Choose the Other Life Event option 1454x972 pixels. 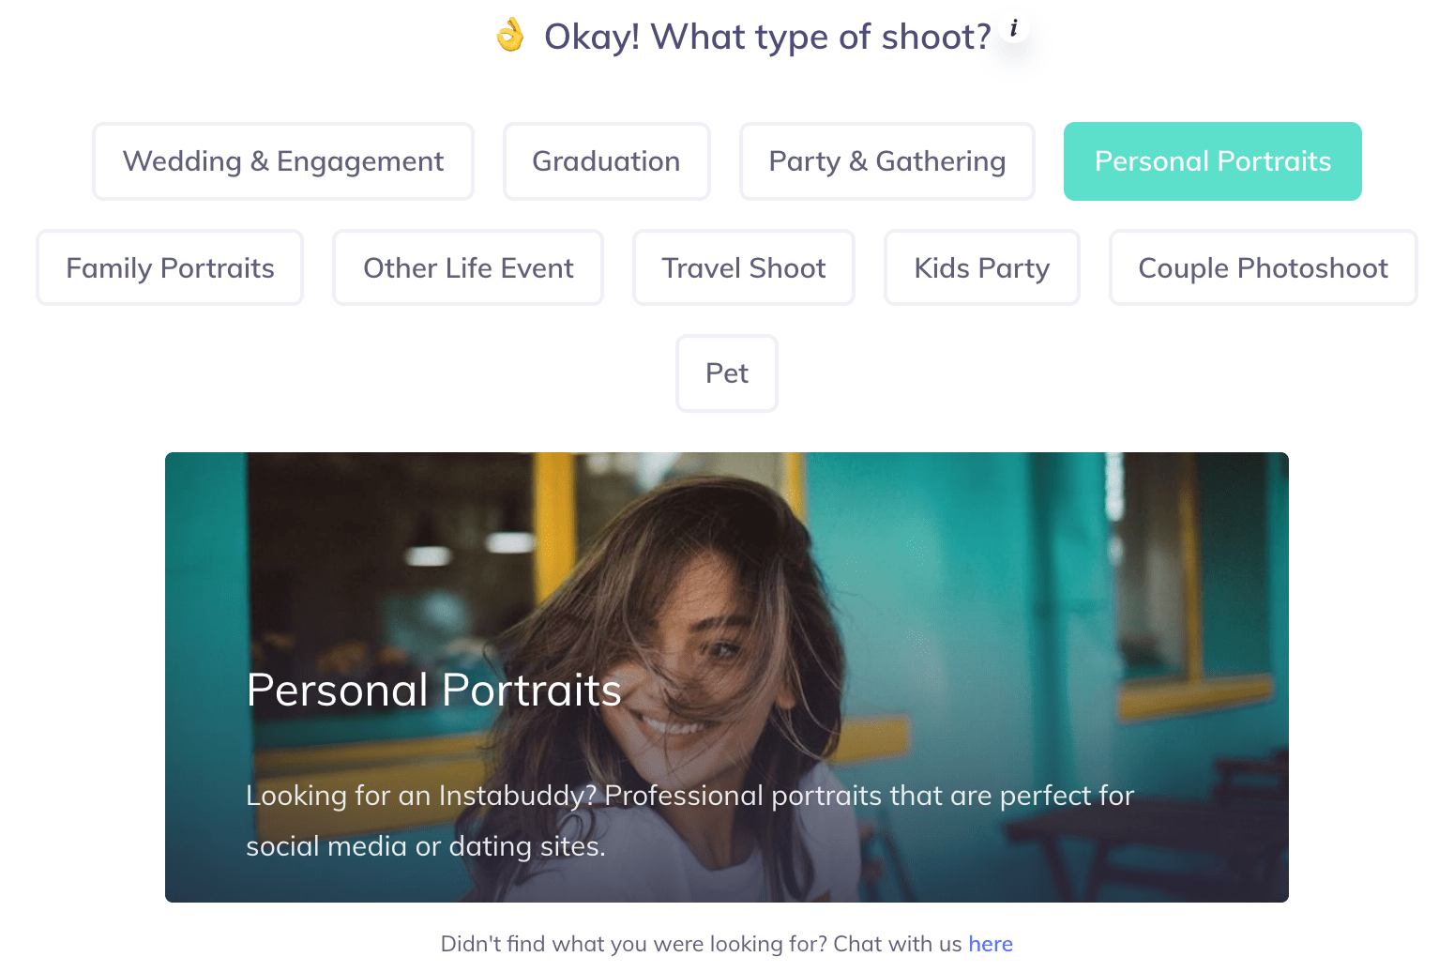click(468, 268)
